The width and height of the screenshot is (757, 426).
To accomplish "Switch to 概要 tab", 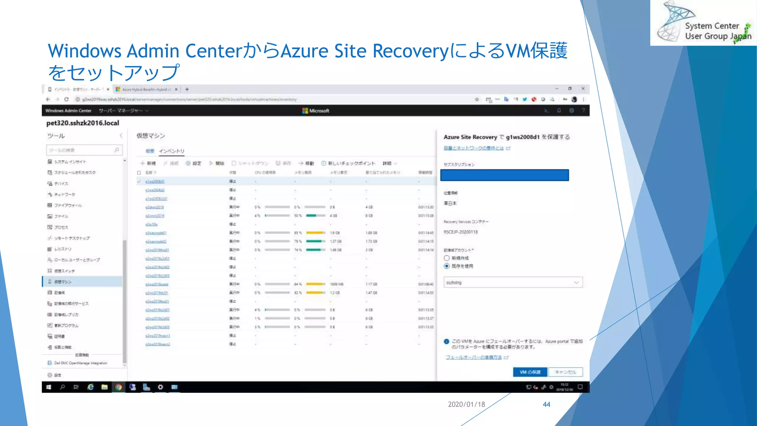I will pyautogui.click(x=150, y=151).
